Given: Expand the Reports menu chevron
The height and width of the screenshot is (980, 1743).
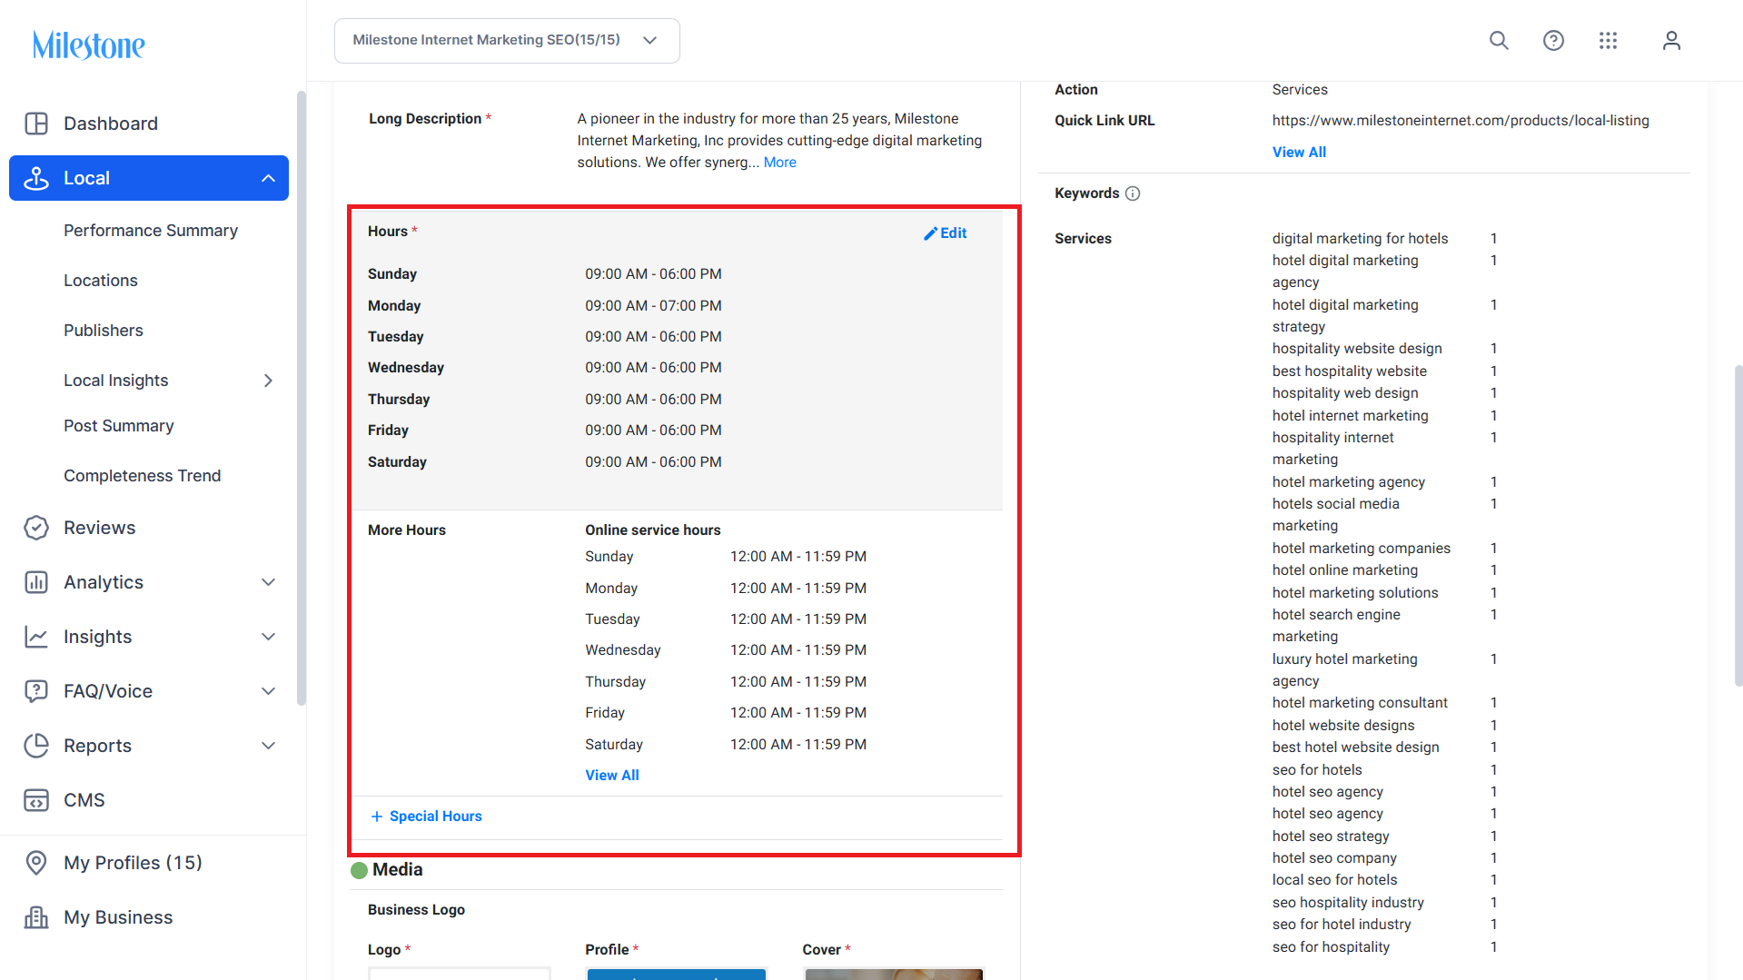Looking at the screenshot, I should pos(268,746).
